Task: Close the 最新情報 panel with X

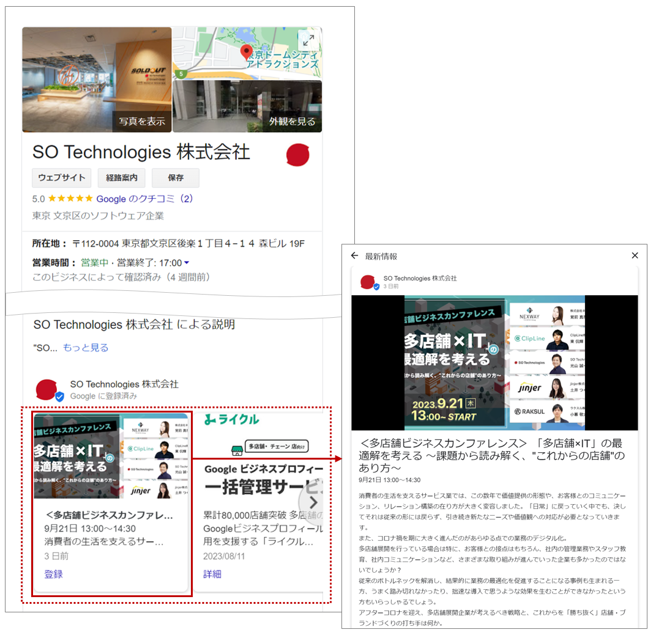Action: pyautogui.click(x=635, y=255)
